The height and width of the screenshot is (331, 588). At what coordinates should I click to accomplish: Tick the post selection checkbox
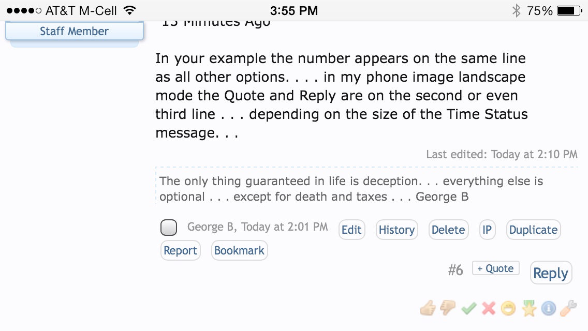click(169, 228)
